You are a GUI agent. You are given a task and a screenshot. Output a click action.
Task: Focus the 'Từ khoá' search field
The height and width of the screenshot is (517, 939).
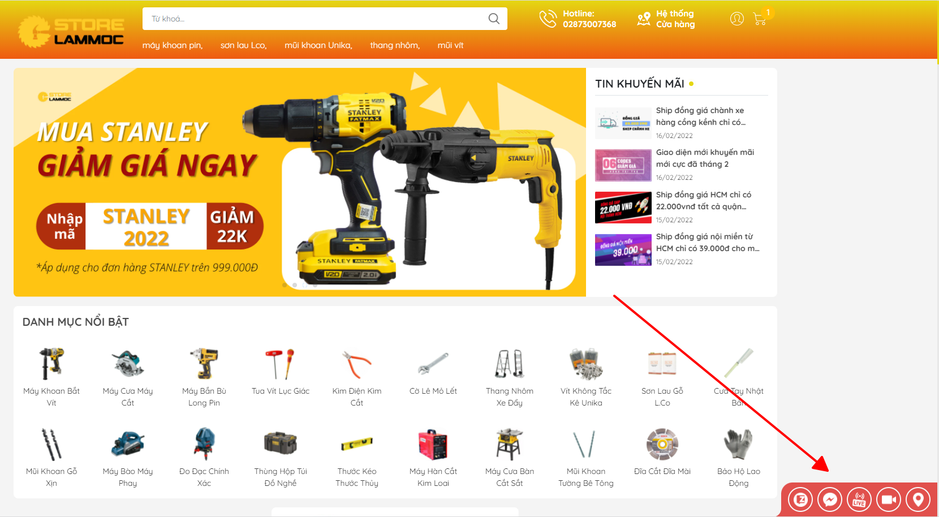[315, 19]
